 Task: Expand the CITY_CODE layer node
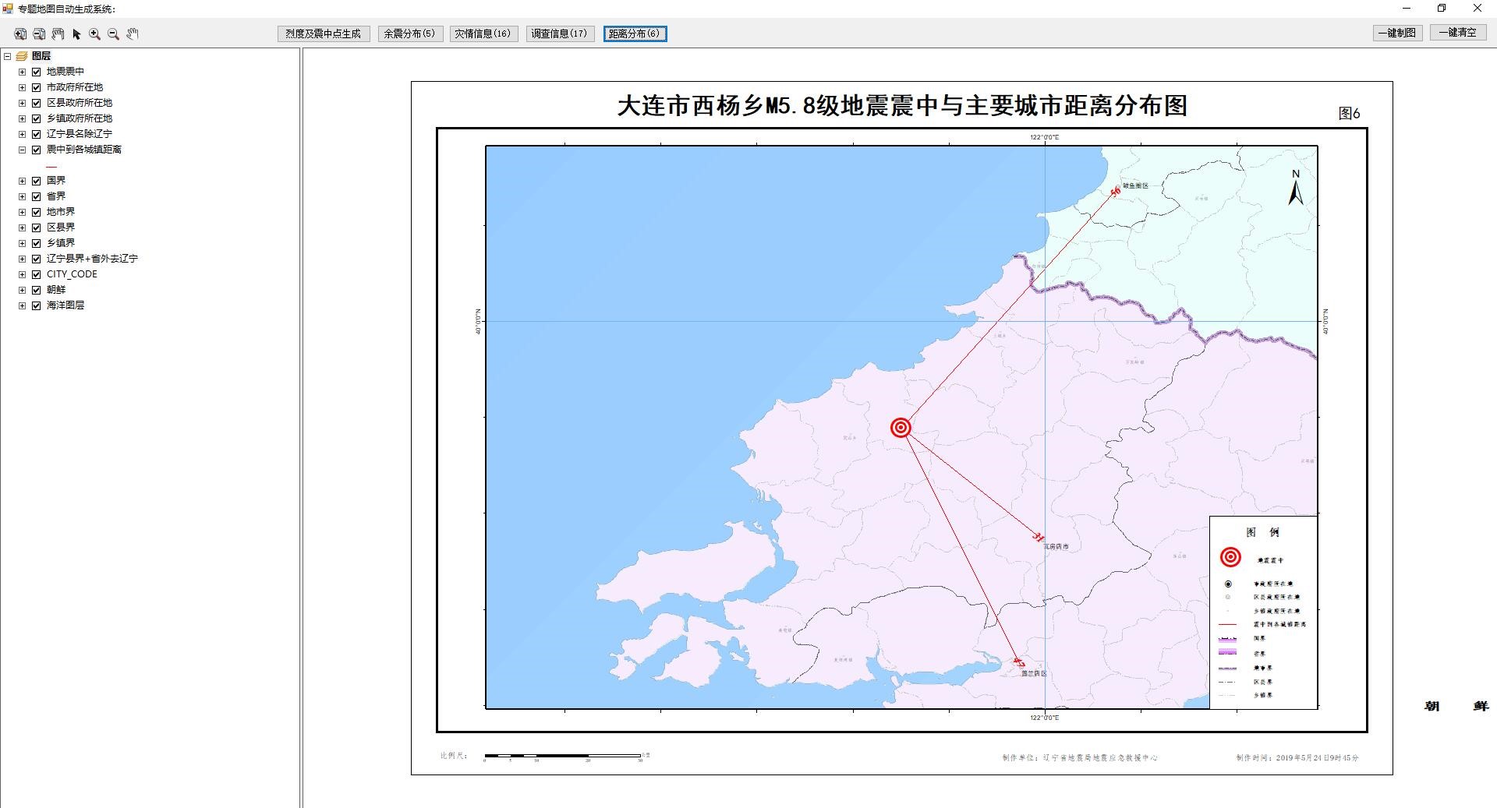[x=22, y=274]
